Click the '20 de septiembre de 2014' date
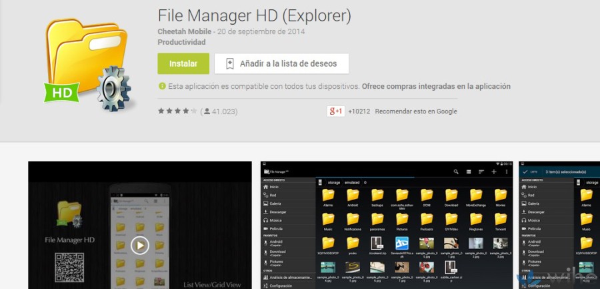 point(261,31)
